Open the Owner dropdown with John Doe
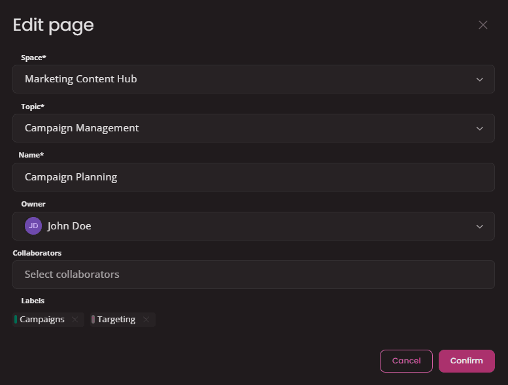Viewport: 508px width, 385px height. point(254,226)
